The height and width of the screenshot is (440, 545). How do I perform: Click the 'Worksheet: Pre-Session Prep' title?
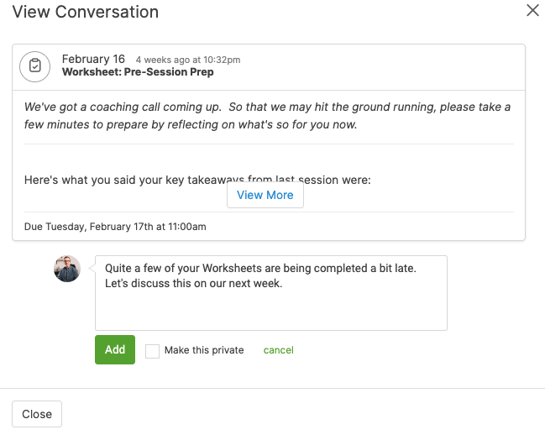click(x=138, y=72)
